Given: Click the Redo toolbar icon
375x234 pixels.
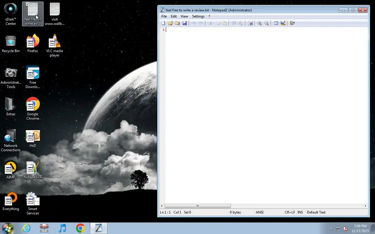Looking at the screenshot, I should [x=201, y=23].
